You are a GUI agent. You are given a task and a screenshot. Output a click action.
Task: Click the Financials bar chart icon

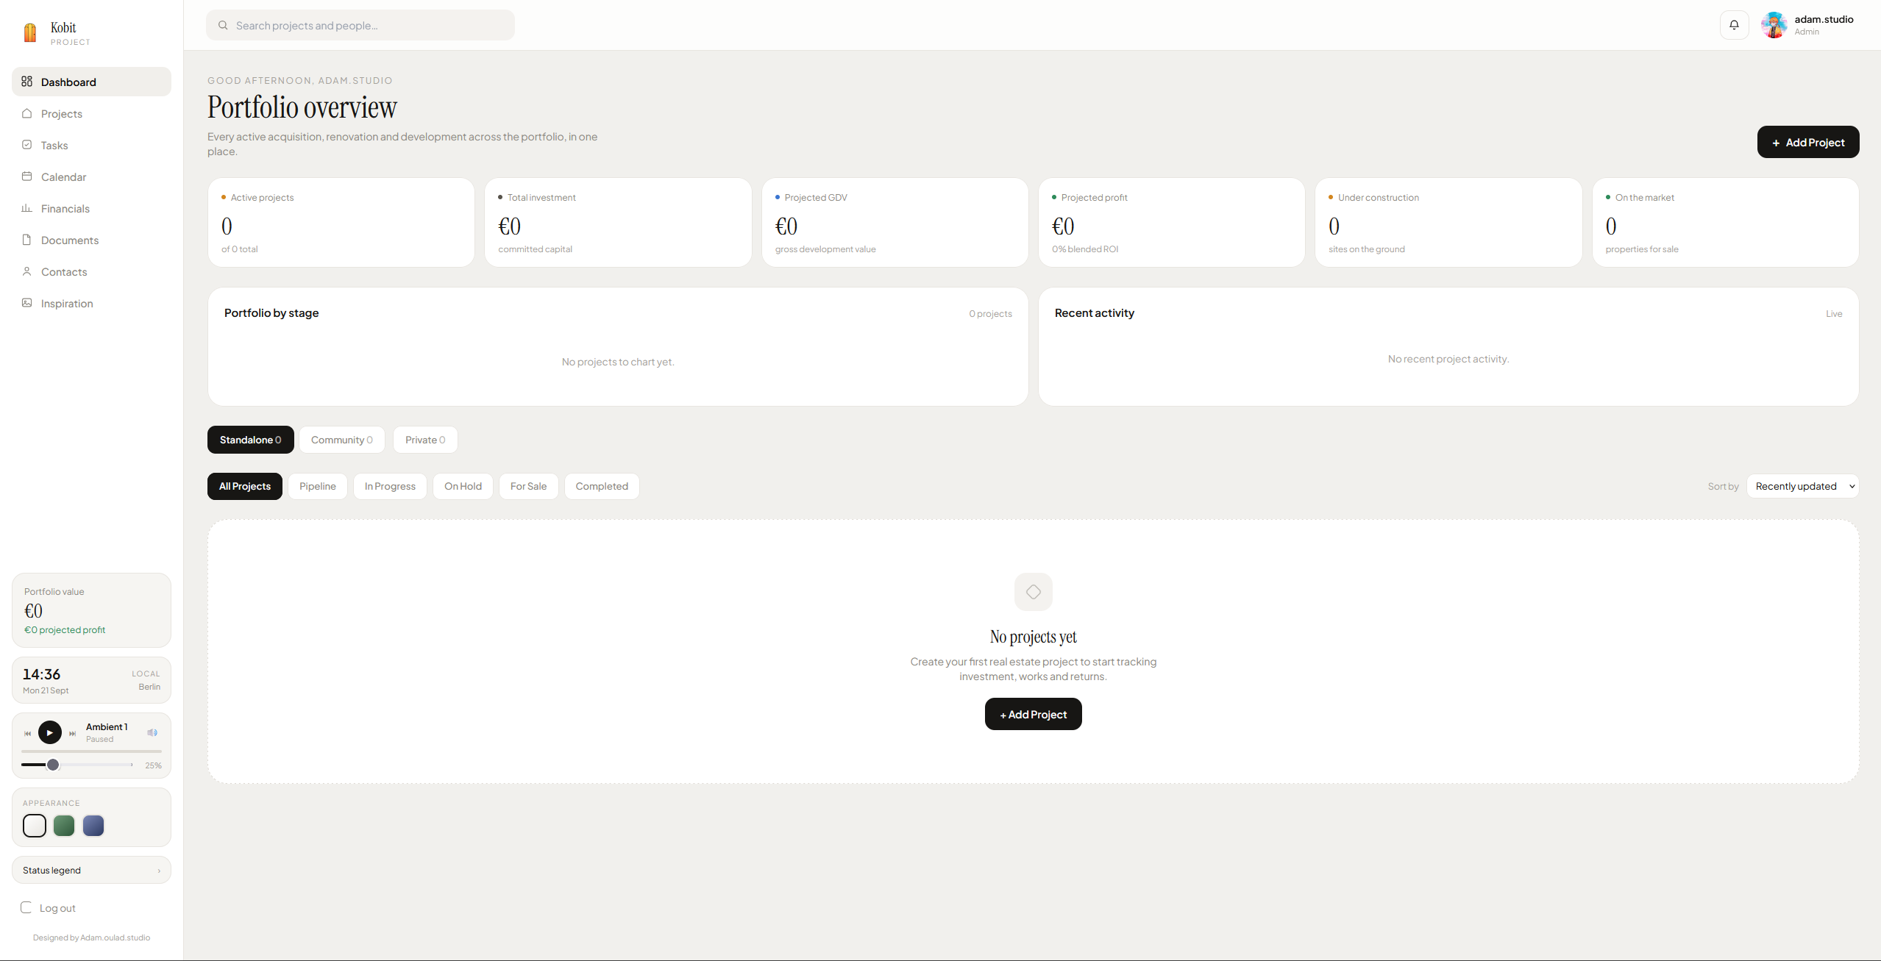coord(27,208)
